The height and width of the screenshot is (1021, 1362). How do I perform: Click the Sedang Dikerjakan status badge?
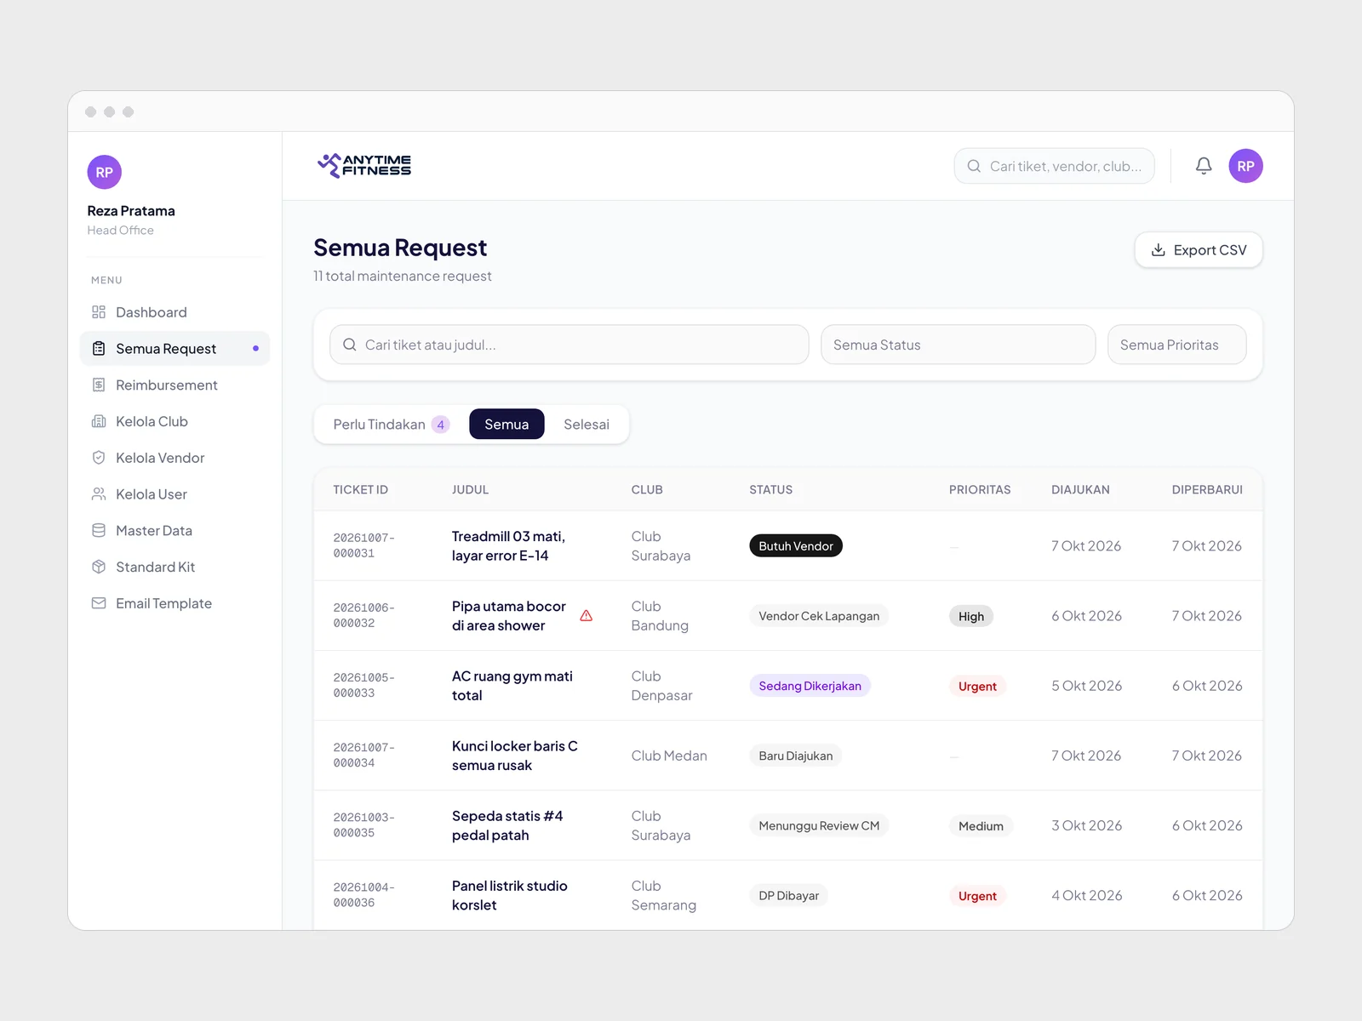pos(810,686)
